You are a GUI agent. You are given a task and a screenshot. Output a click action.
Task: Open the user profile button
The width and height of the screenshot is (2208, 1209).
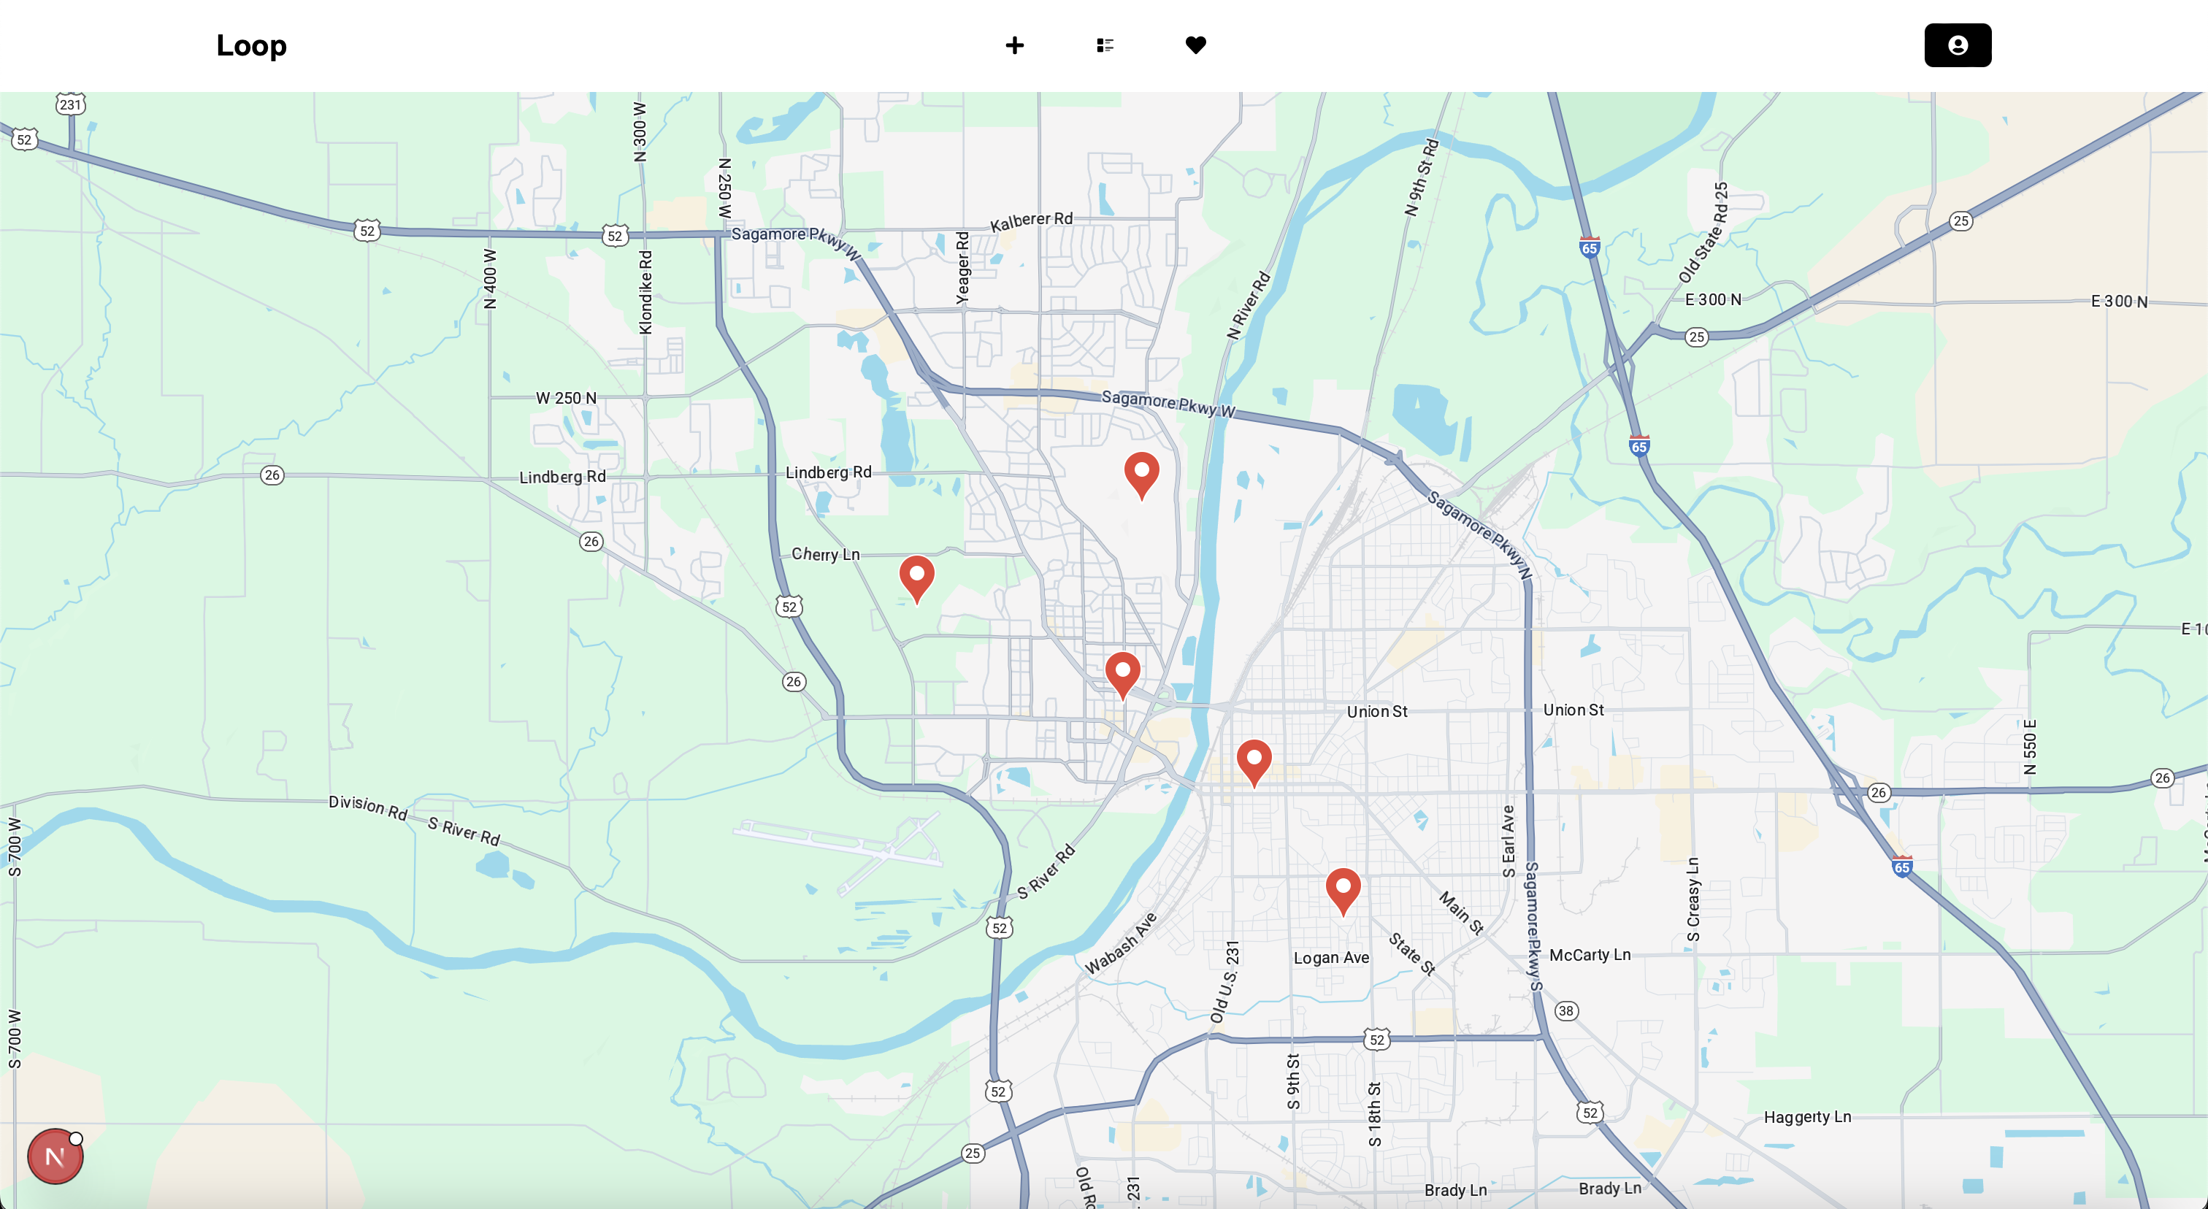[1957, 45]
